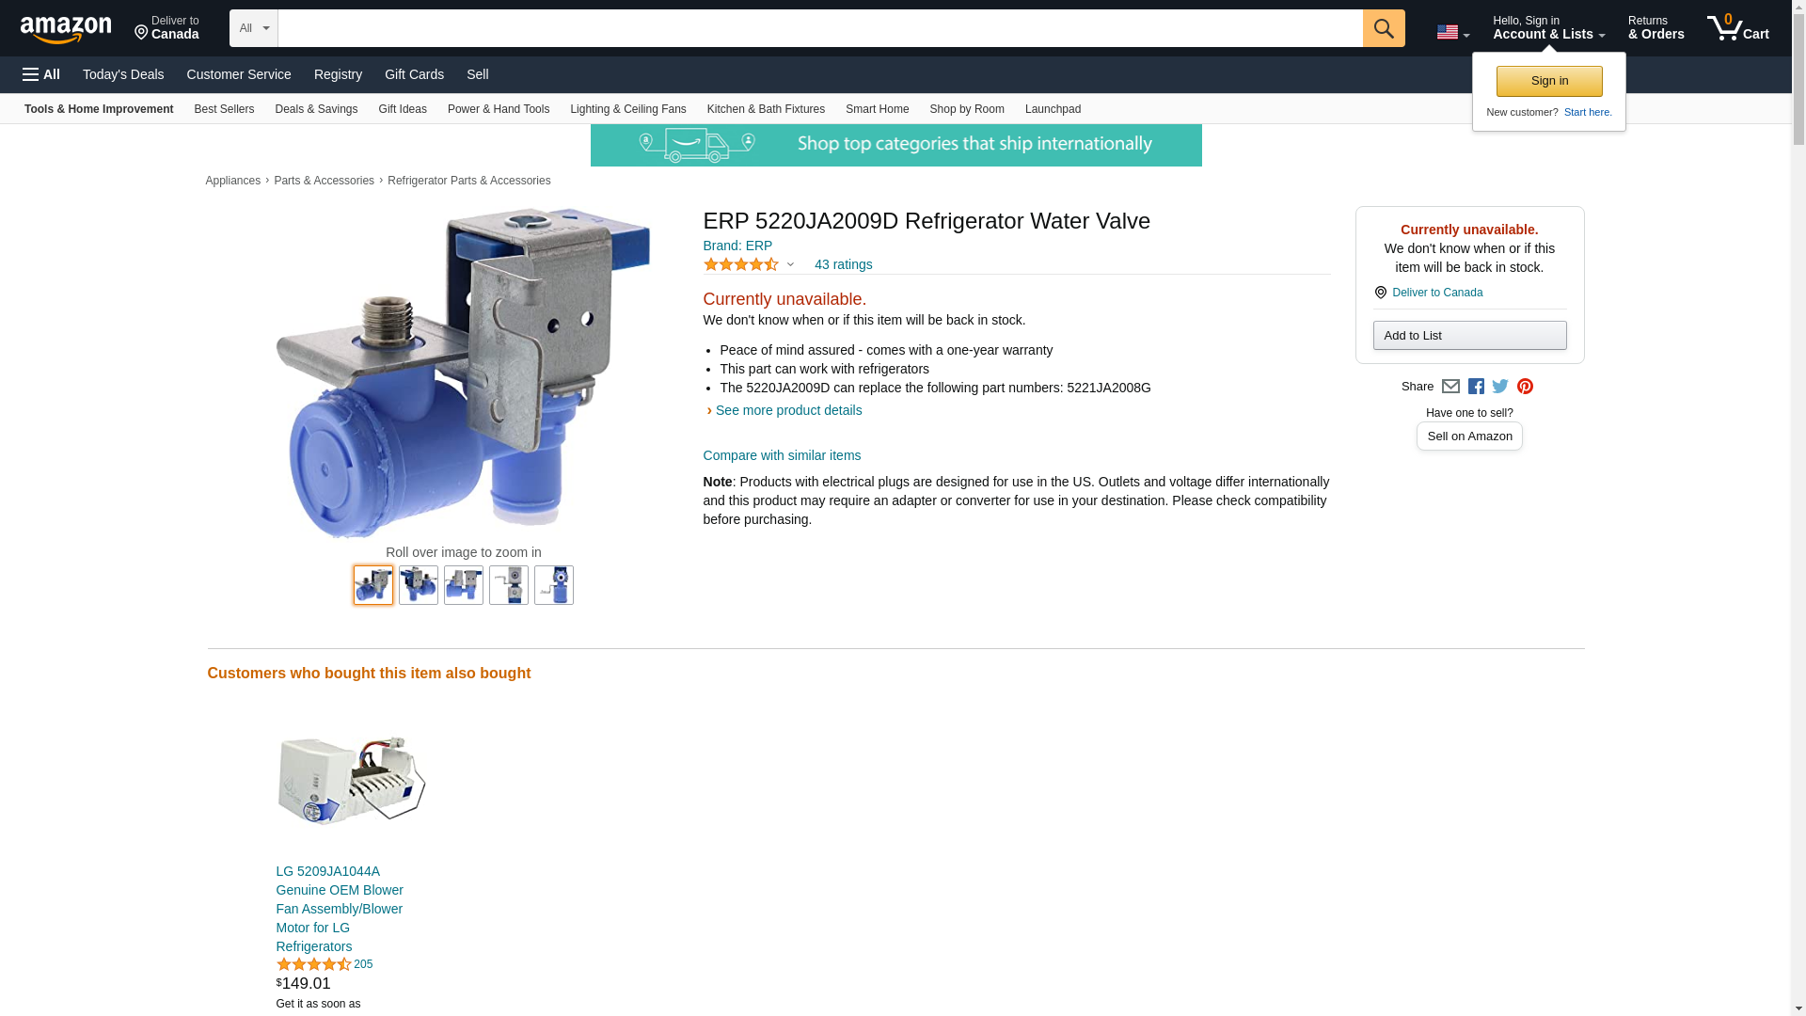Open Gift Cards menu item
The width and height of the screenshot is (1806, 1016).
point(414,74)
